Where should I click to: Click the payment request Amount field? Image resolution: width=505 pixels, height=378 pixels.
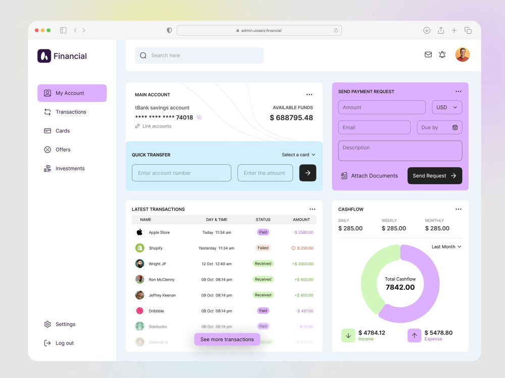[x=382, y=107]
